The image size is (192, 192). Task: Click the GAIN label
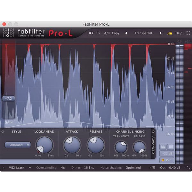(9, 122)
